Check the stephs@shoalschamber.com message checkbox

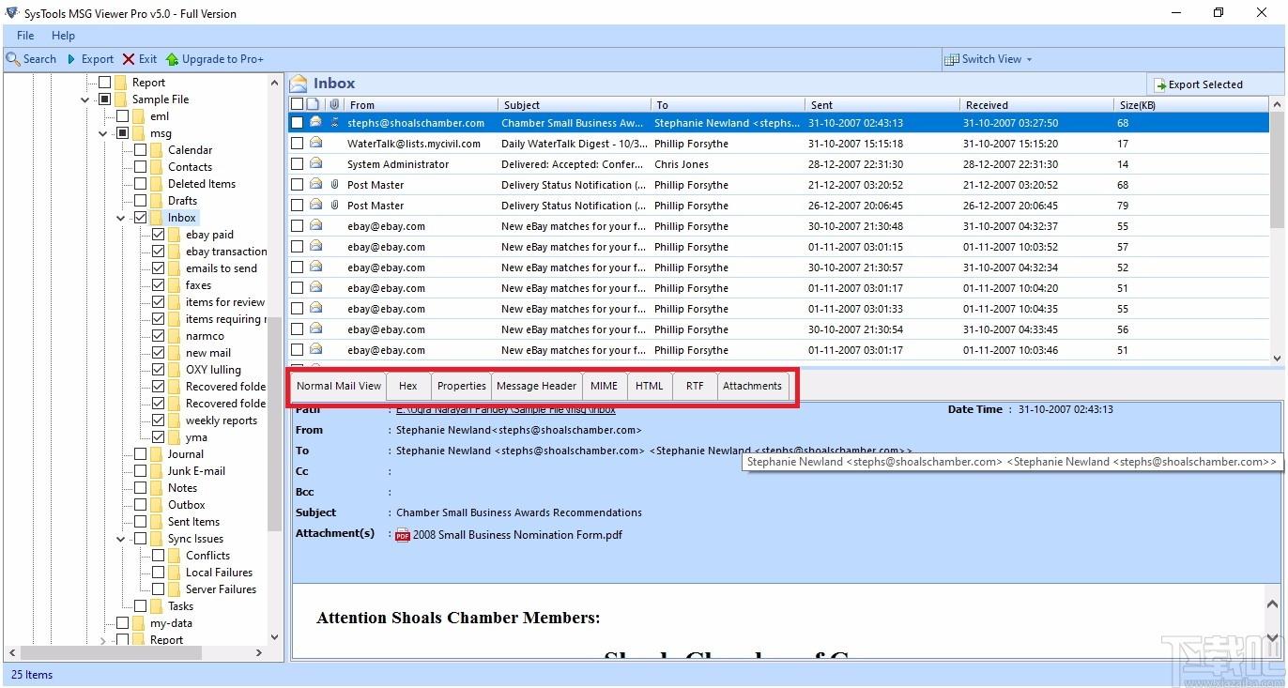point(297,123)
